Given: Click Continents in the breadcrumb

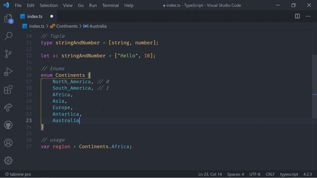Looking at the screenshot, I should pyautogui.click(x=67, y=26).
